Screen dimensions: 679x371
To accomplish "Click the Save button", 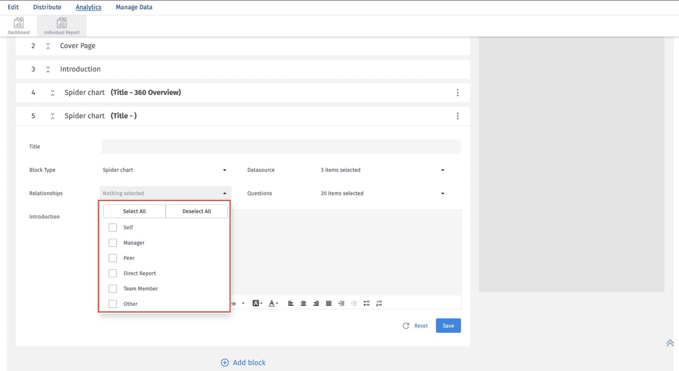I will click(x=448, y=325).
